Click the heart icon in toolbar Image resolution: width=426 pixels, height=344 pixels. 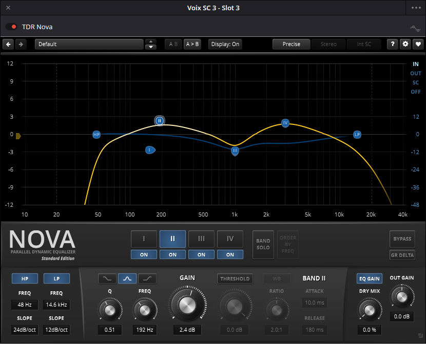click(x=418, y=44)
